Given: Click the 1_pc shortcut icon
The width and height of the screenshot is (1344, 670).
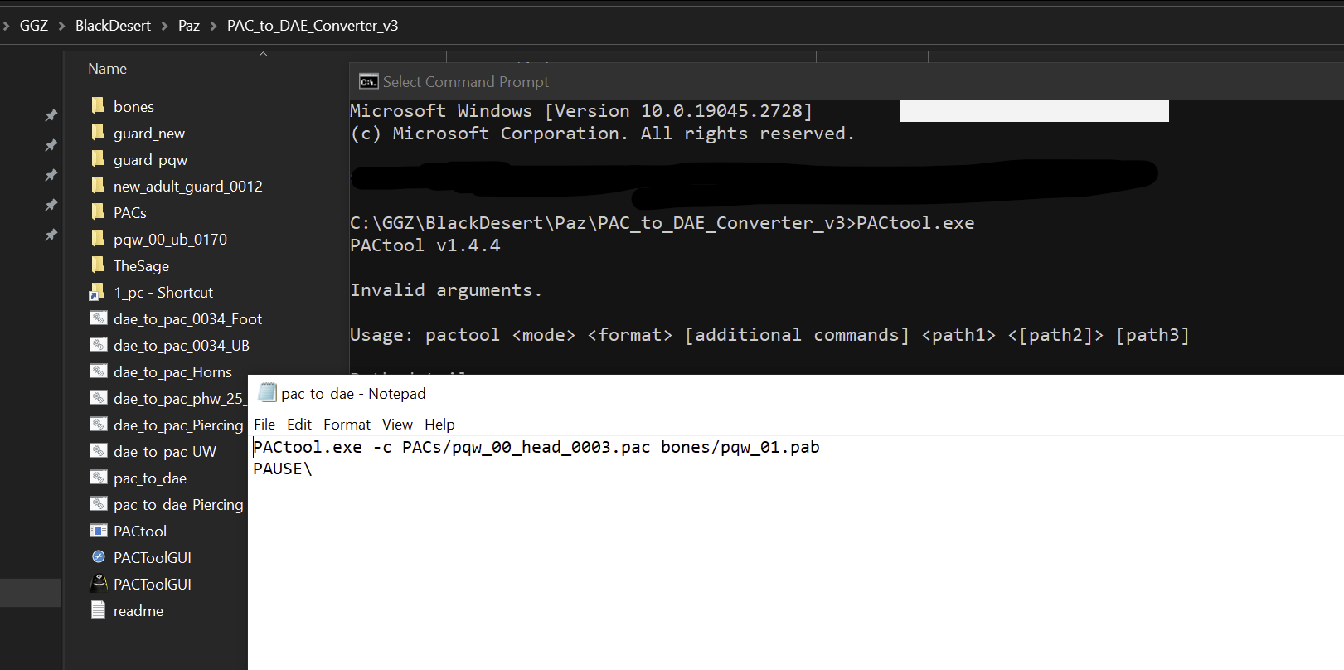Looking at the screenshot, I should pyautogui.click(x=98, y=292).
